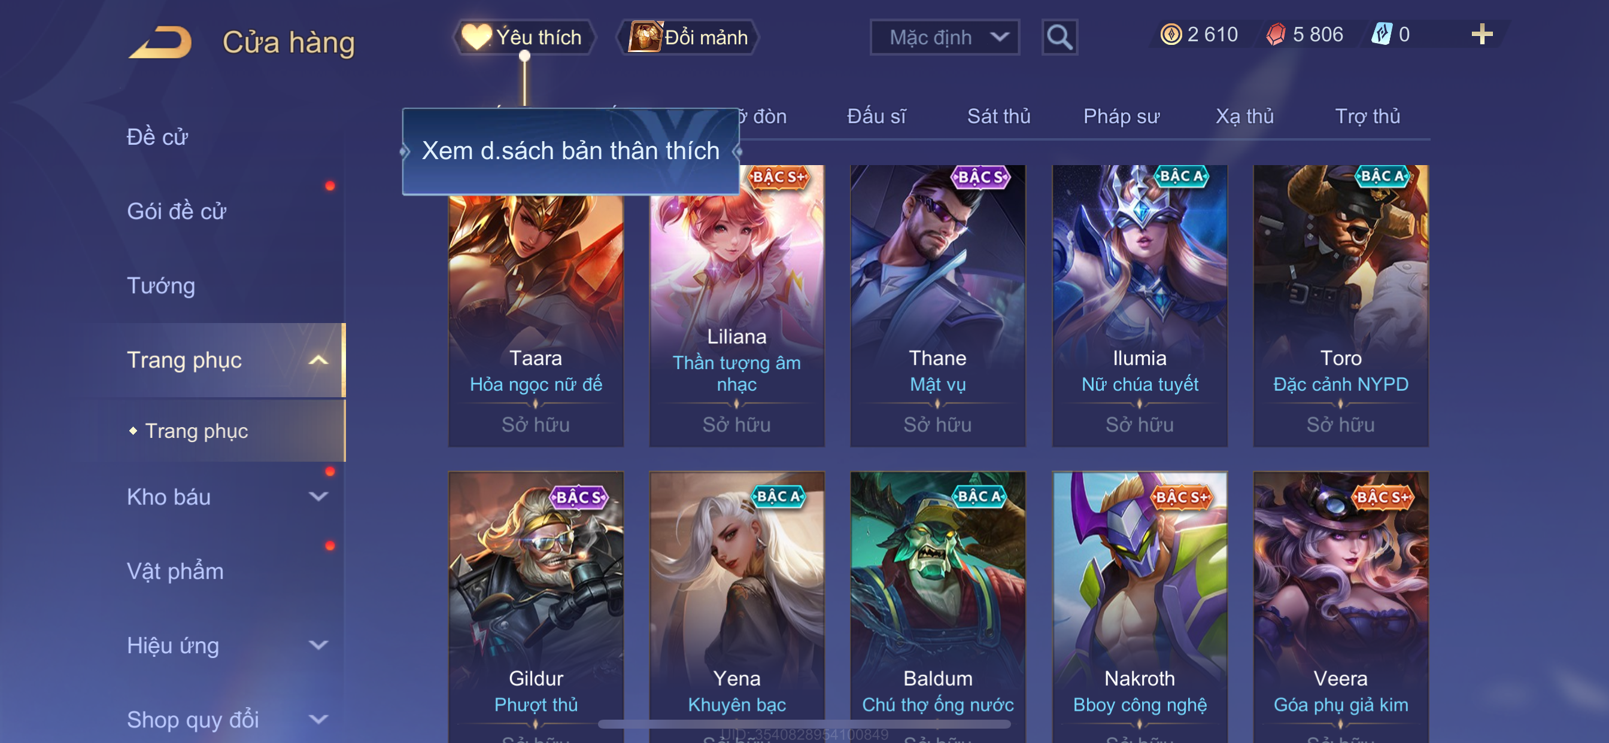Click the golden back arrow icon

click(160, 42)
